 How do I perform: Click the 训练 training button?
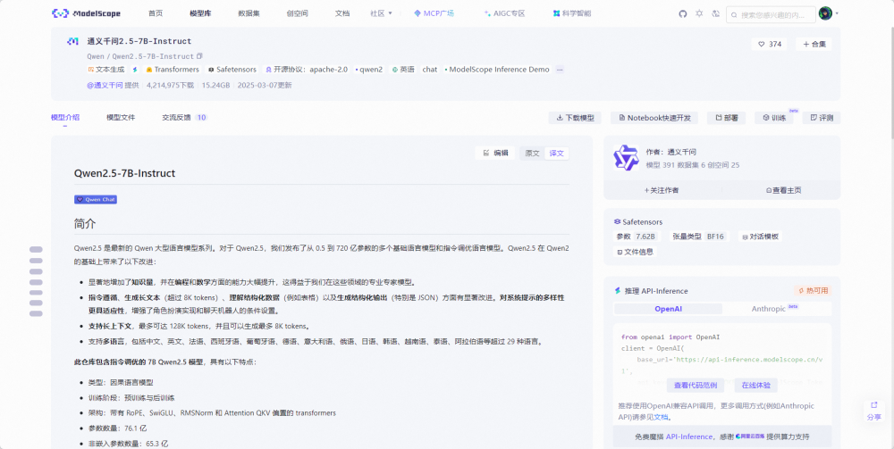tap(774, 118)
